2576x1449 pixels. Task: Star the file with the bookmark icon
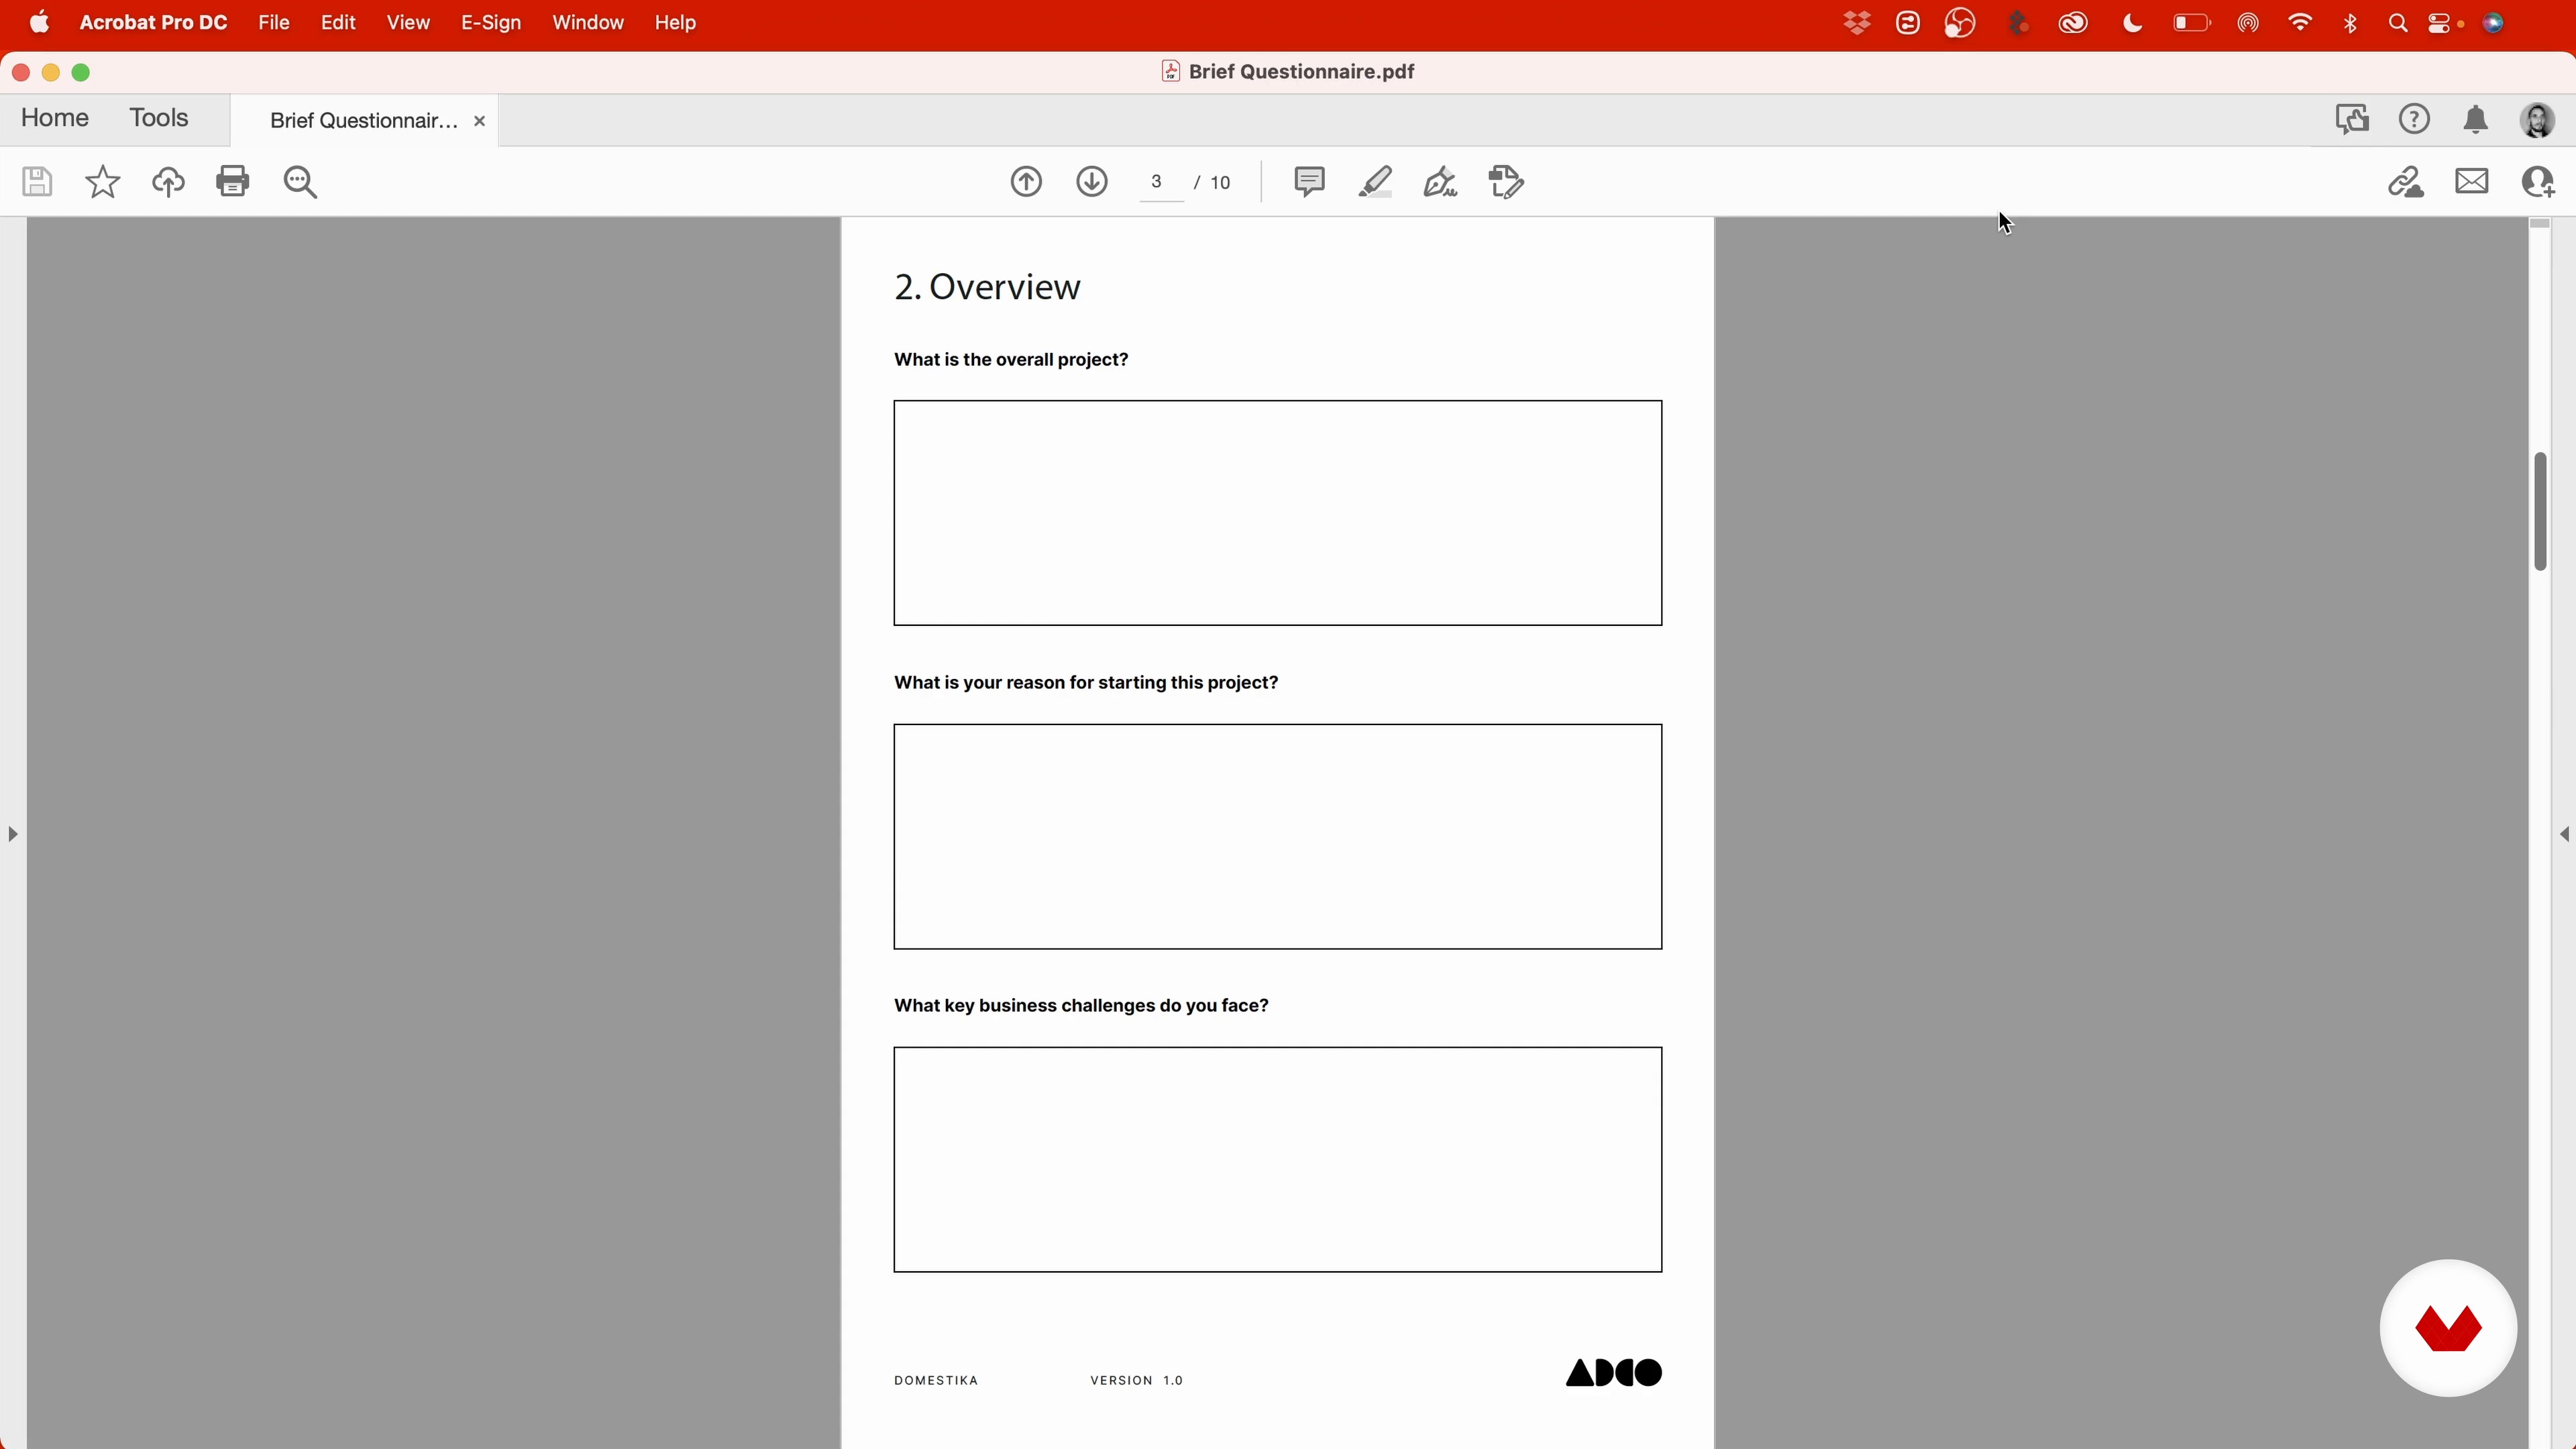102,182
